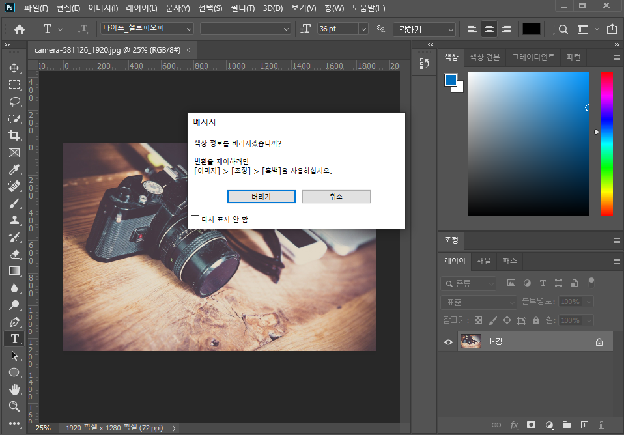
Task: Toggle lock all padlock icon
Action: point(536,320)
